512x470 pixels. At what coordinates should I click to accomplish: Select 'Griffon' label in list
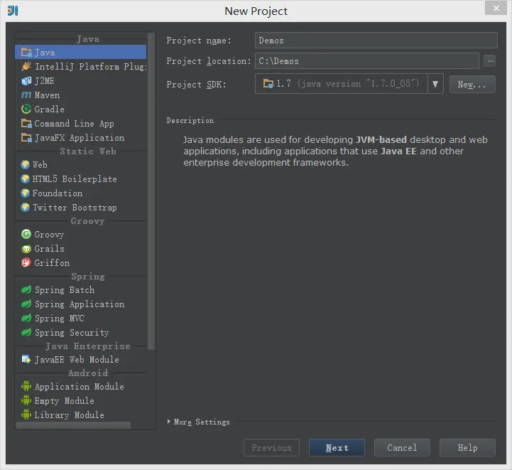(x=52, y=263)
